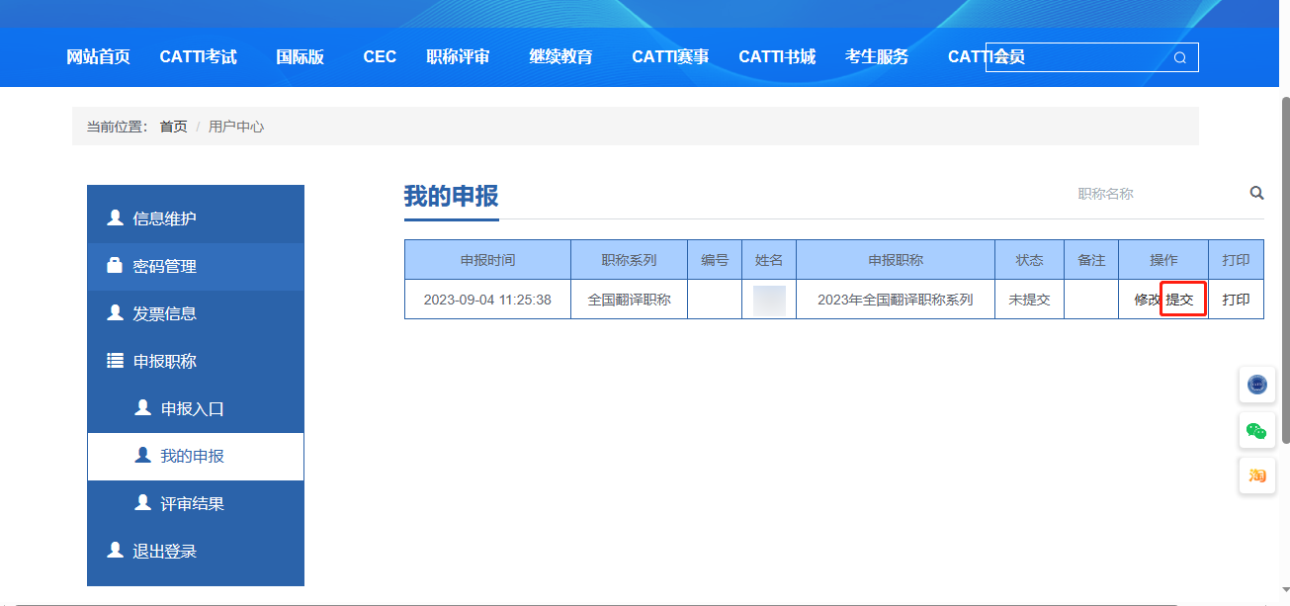
Task: Click the search magnifier in the top search bar
Action: click(x=1179, y=57)
